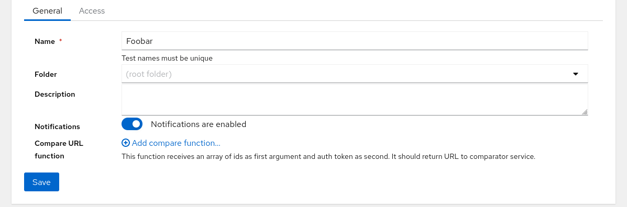Image resolution: width=627 pixels, height=207 pixels.
Task: Open the Folder dropdown showing (root folder)
Action: (x=355, y=74)
